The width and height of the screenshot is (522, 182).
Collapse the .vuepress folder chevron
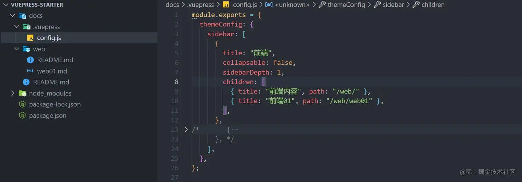[x=17, y=27]
